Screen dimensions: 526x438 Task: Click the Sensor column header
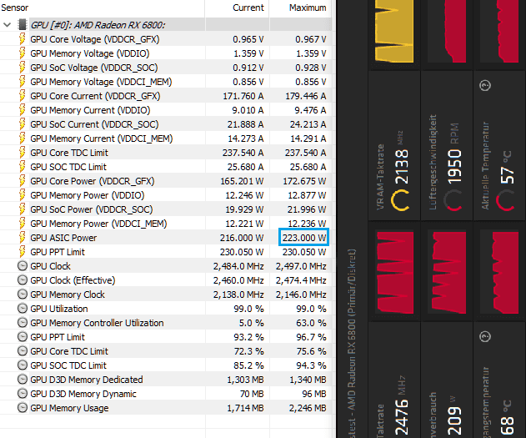15,8
